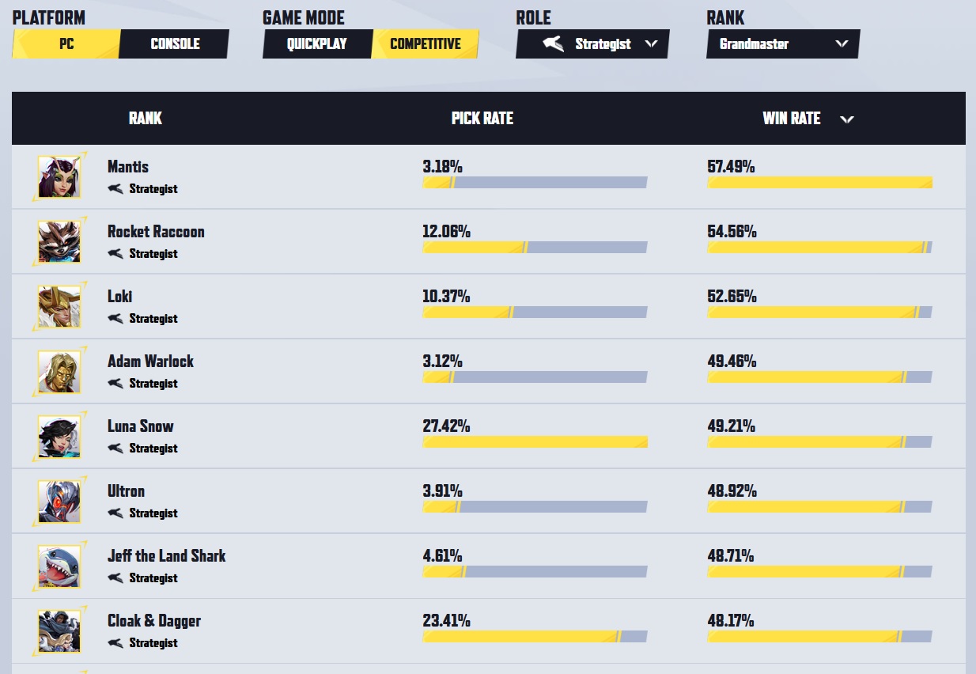976x674 pixels.
Task: Switch platform to Console
Action: click(175, 44)
